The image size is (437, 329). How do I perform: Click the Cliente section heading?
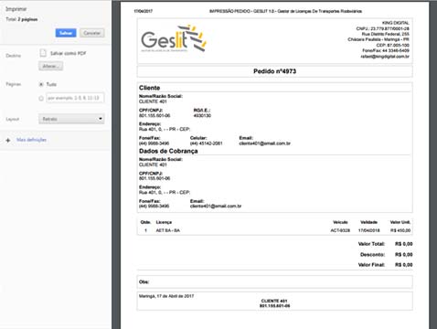tap(149, 88)
